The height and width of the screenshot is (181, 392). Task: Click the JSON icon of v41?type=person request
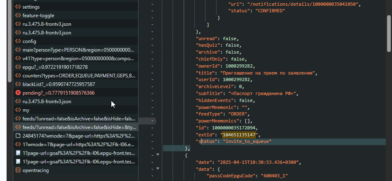click(18, 59)
